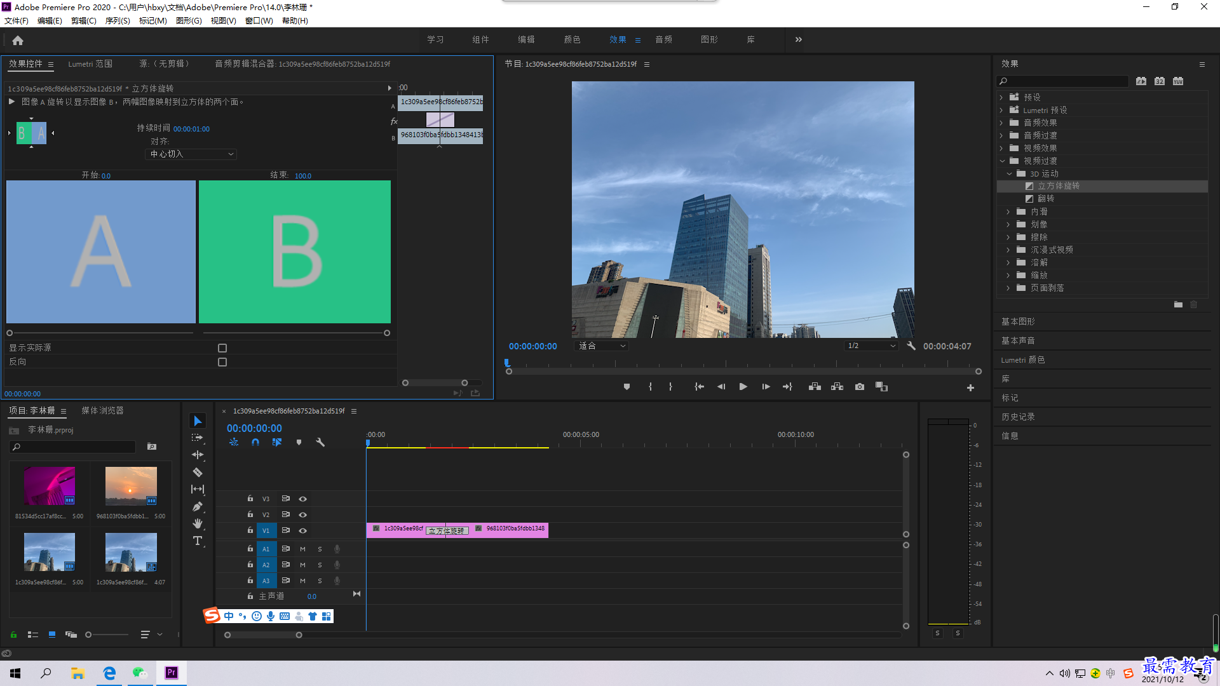1220x686 pixels.
Task: Switch to the 编辑 workspace
Action: 526,39
